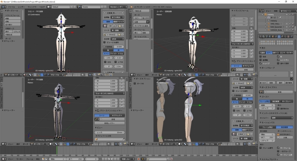Expand the HMD_Meka tree node
This screenshot has height=161, width=297.
[x=266, y=24]
